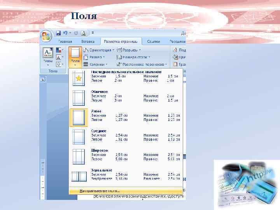The height and width of the screenshot is (210, 280).
Task: Choose the Узкое margins thumbnail
Action: (x=79, y=118)
